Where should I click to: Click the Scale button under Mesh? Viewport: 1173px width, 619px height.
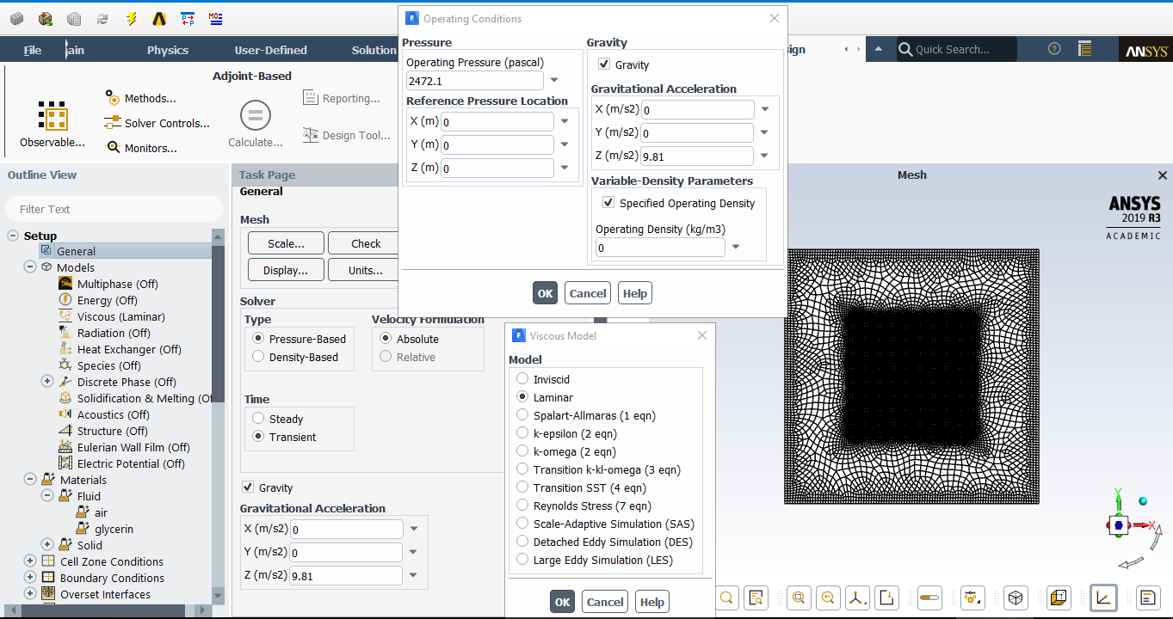point(285,243)
